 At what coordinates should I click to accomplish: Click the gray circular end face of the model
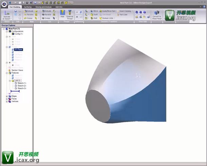click(x=98, y=106)
